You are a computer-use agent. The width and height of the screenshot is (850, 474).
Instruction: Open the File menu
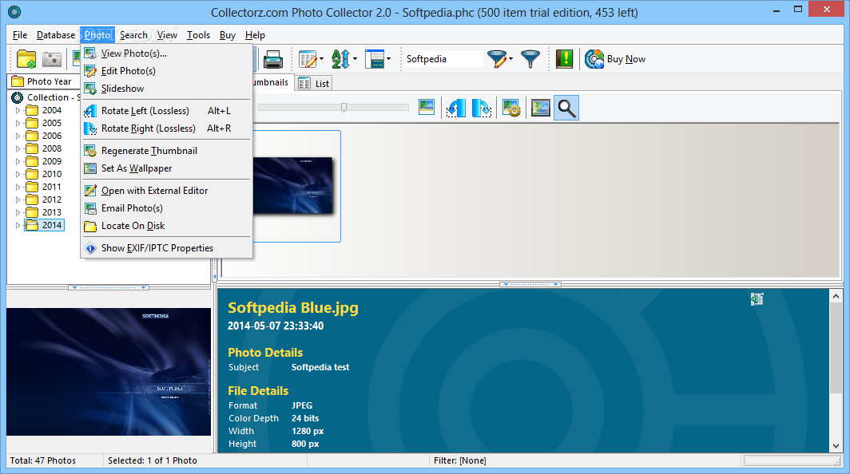coord(20,35)
